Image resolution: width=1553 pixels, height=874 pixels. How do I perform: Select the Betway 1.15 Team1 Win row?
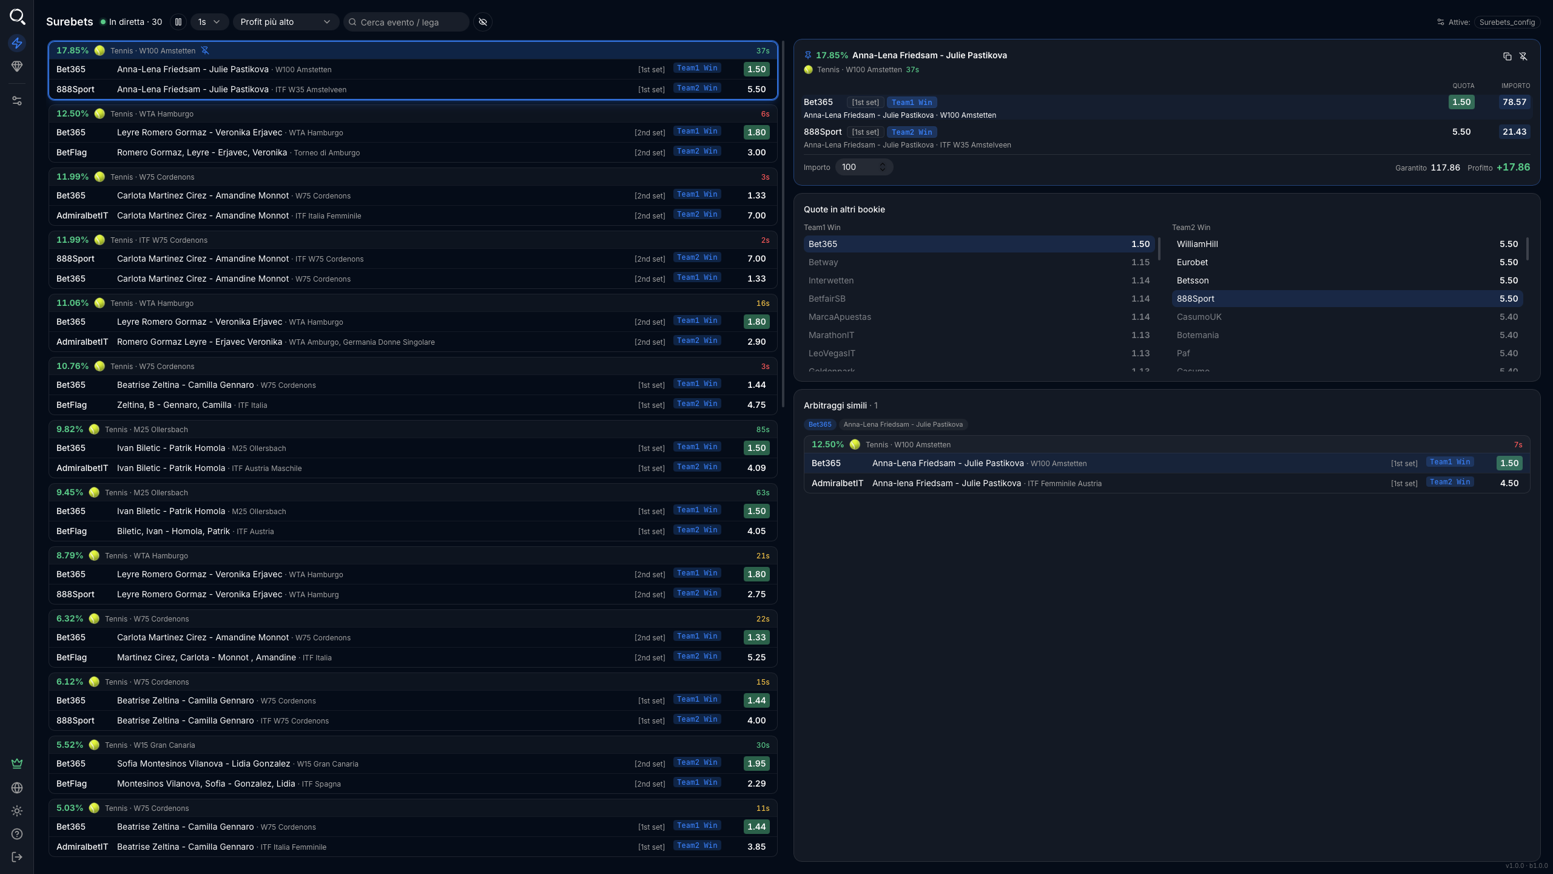pos(979,262)
